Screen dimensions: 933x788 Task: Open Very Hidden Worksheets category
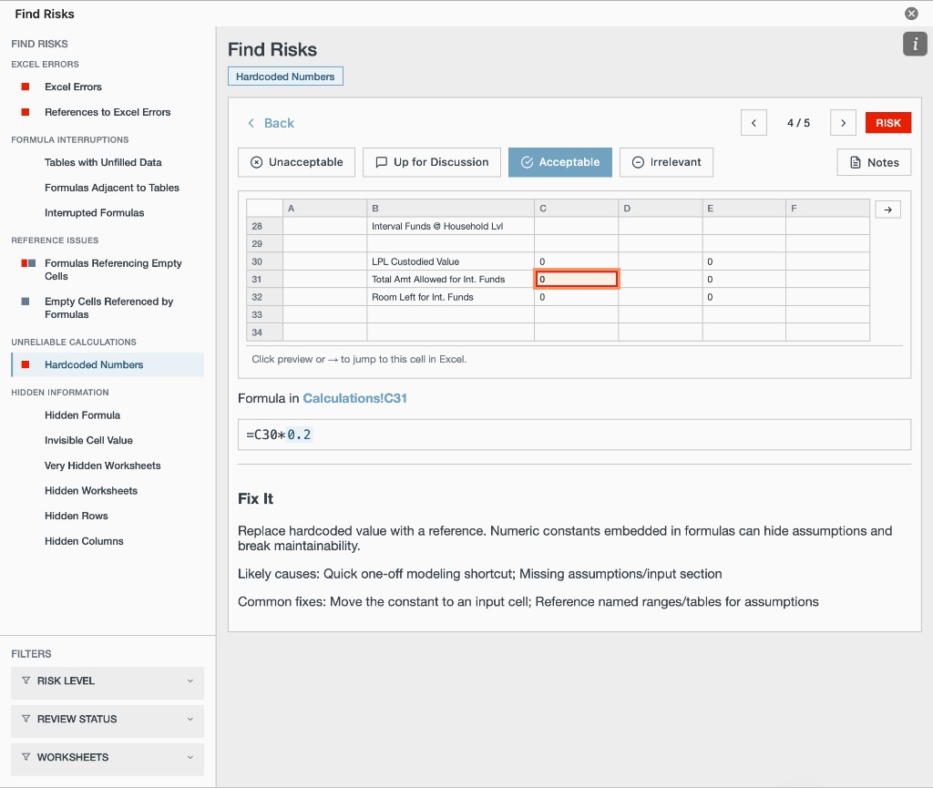102,466
